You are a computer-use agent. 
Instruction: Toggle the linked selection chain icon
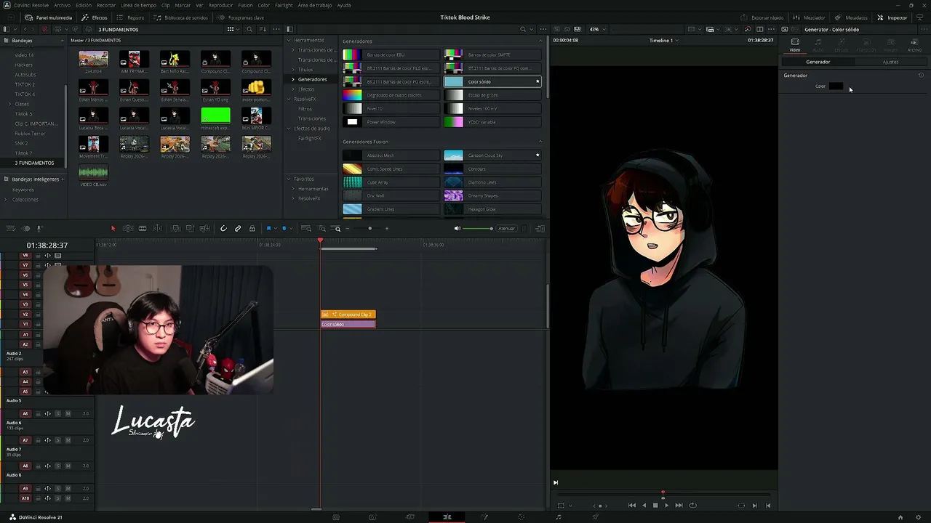click(x=238, y=229)
